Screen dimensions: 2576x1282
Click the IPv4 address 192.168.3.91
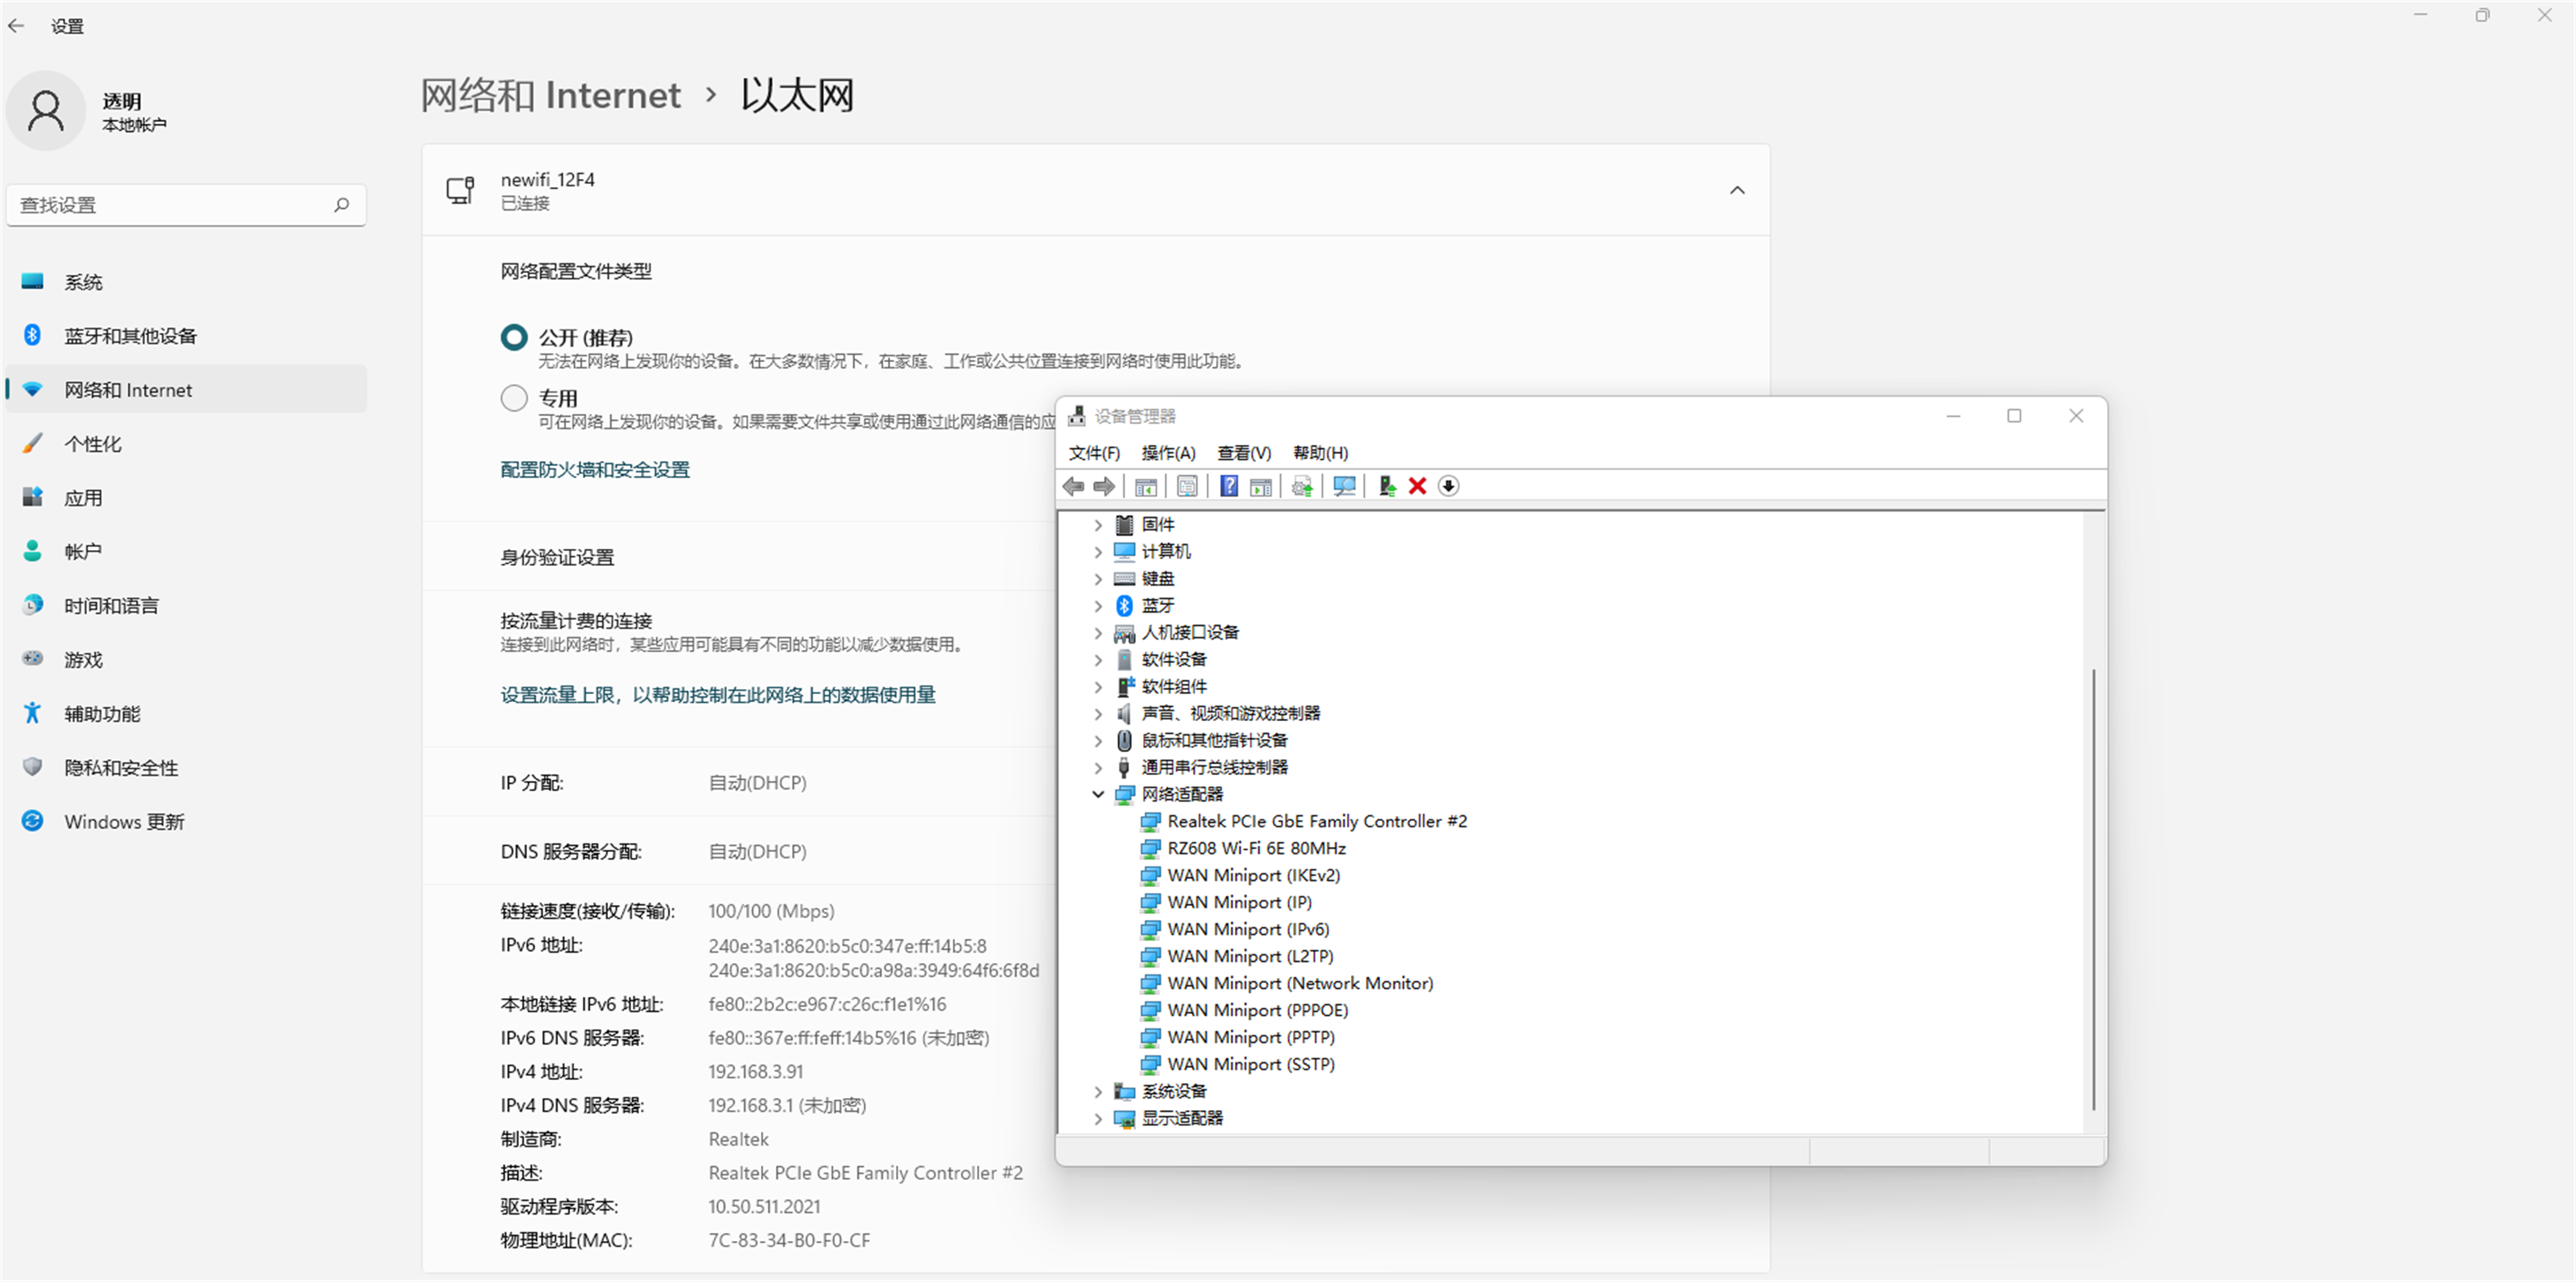[x=756, y=1072]
